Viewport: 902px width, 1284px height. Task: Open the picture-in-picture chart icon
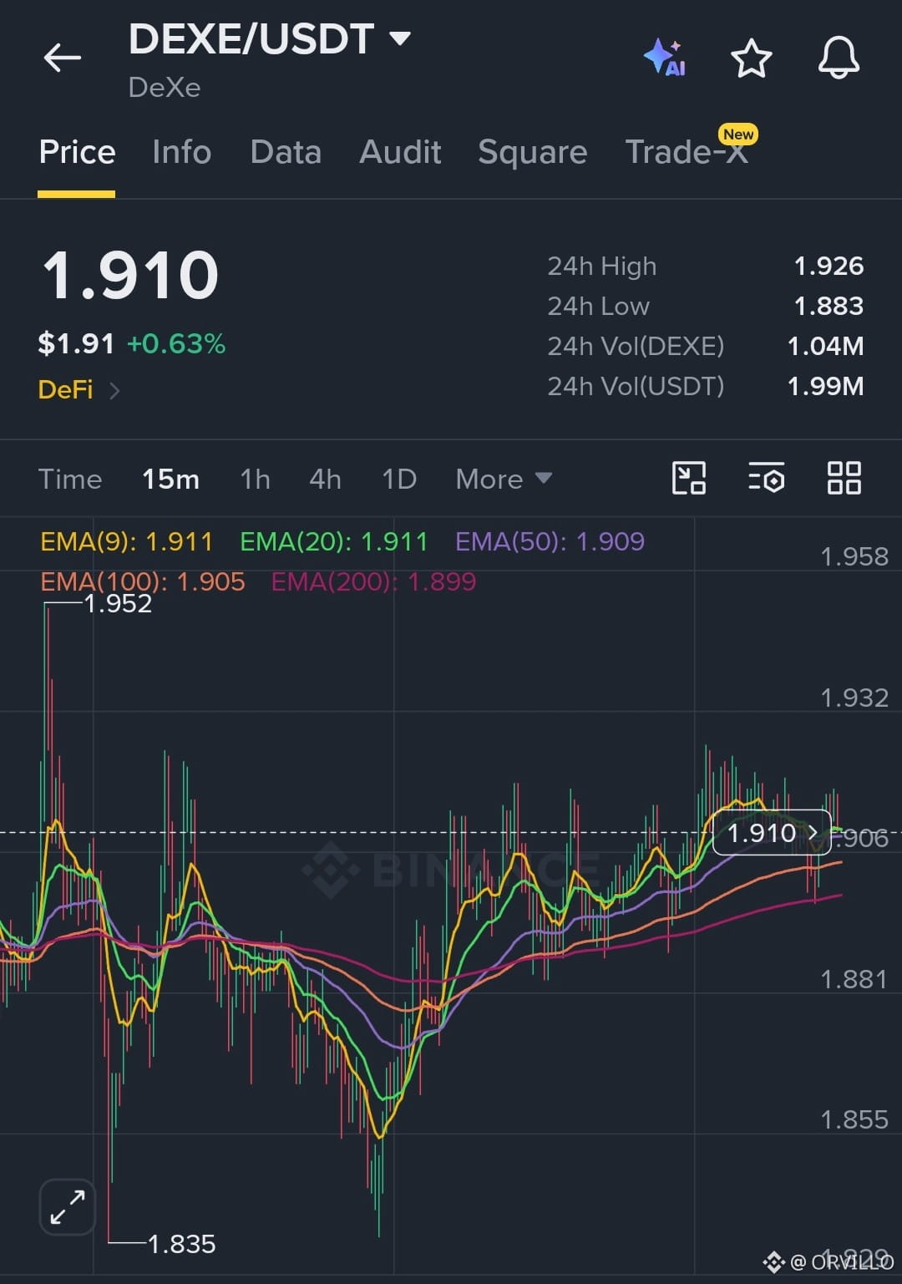click(689, 478)
